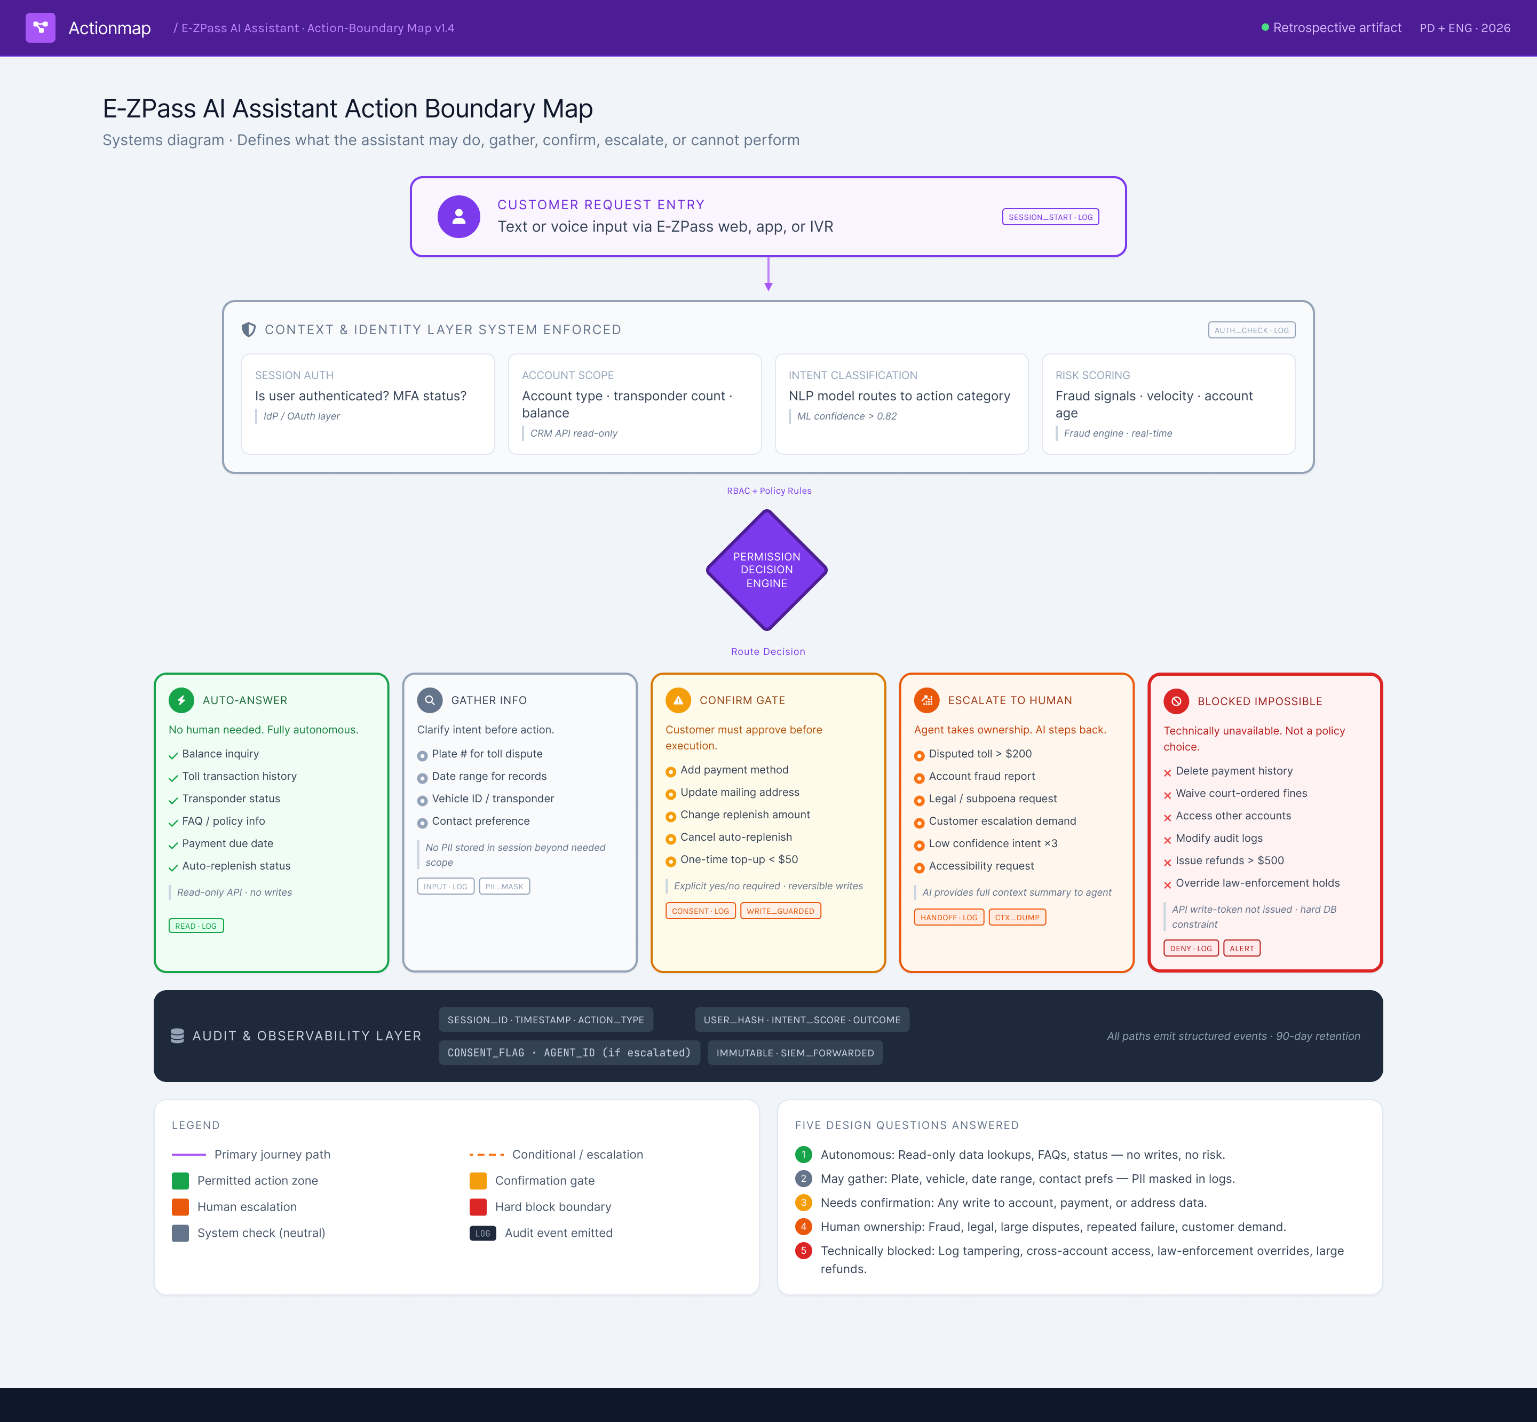
Task: Click the Actionmap logo icon
Action: 40,28
